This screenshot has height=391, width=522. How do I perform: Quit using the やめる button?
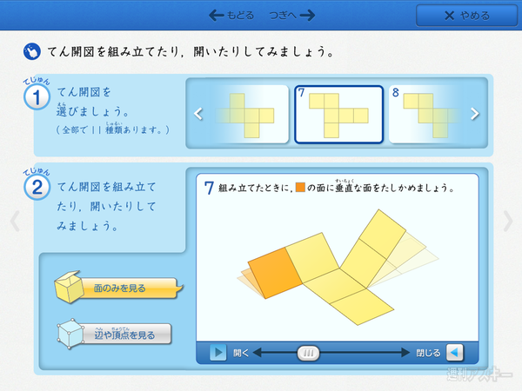[466, 16]
